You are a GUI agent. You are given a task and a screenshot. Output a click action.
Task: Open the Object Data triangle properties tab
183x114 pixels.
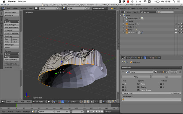[x=148, y=58]
